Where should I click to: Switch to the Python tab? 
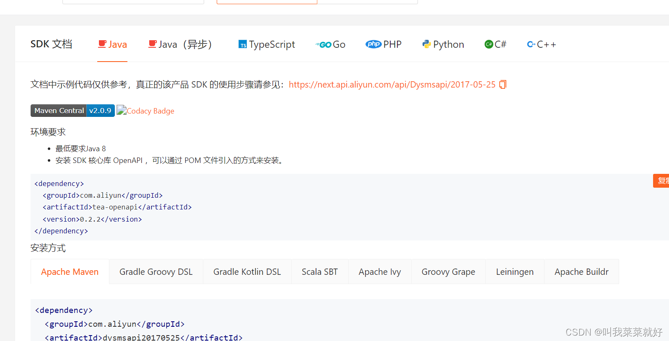[443, 44]
